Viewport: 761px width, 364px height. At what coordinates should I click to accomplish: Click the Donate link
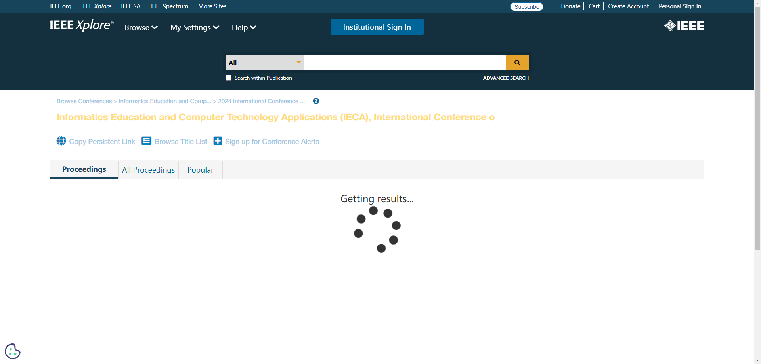pyautogui.click(x=571, y=6)
